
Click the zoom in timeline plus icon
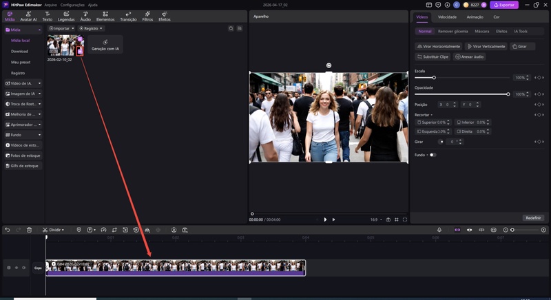543,230
